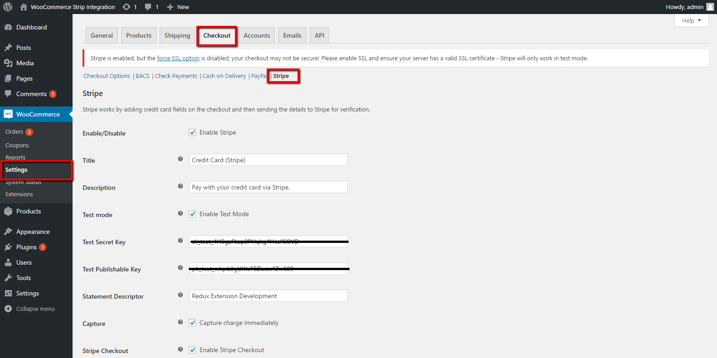The width and height of the screenshot is (717, 358).
Task: Toggle the Enable Test Mode checkbox
Action: 192,214
